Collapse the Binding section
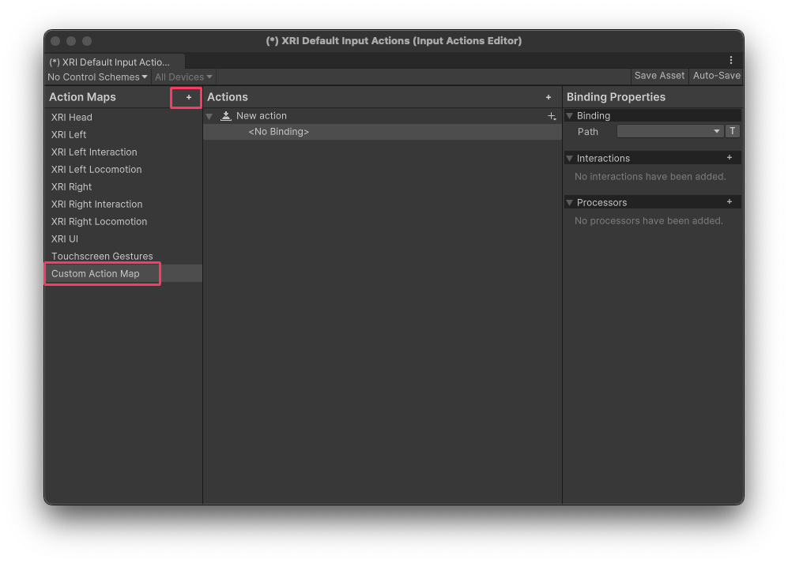This screenshot has width=788, height=563. click(569, 116)
